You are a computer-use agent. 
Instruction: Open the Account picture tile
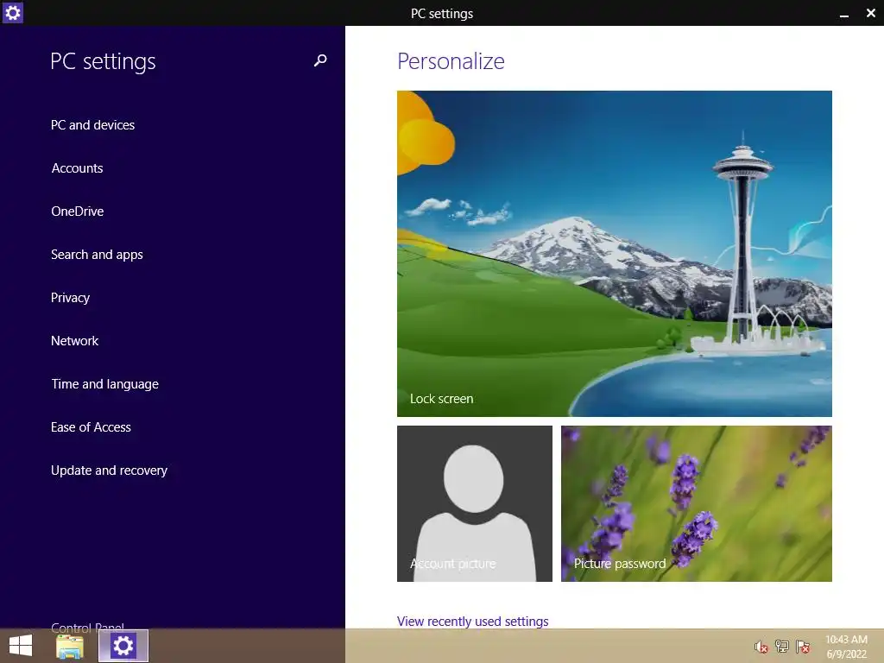[475, 503]
